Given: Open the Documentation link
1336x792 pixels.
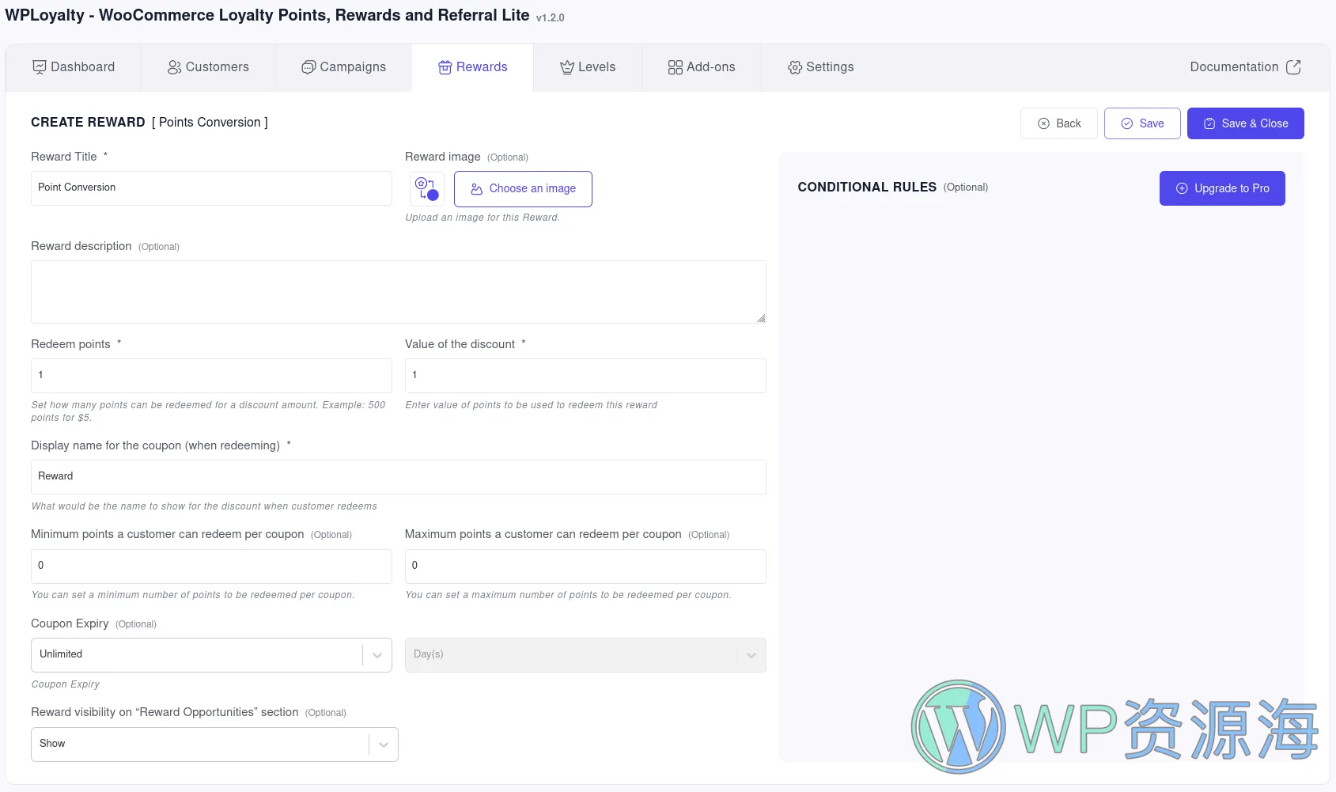Looking at the screenshot, I should tap(1245, 67).
